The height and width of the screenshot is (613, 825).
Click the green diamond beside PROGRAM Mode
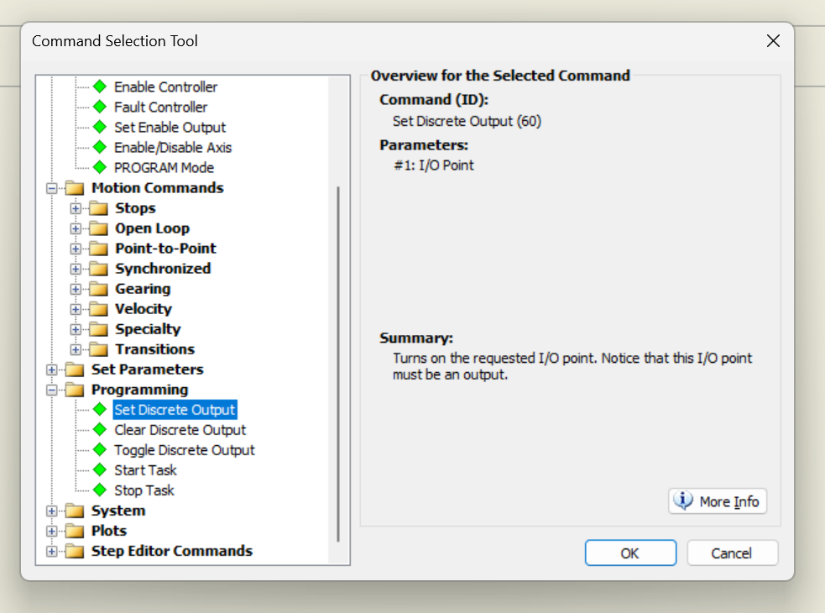pyautogui.click(x=99, y=167)
